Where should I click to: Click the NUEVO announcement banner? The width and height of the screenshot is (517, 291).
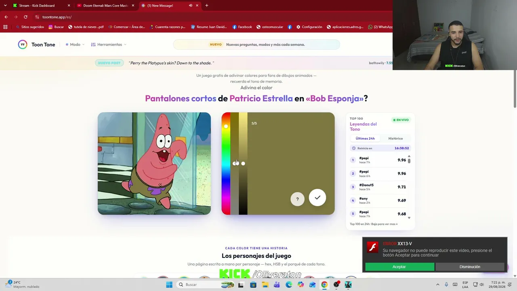click(x=256, y=44)
